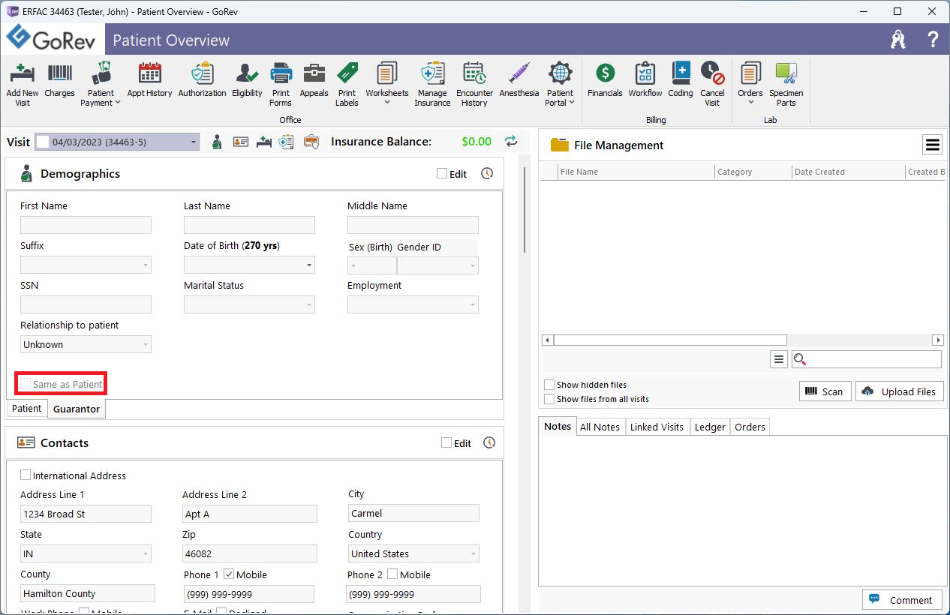Image resolution: width=950 pixels, height=615 pixels.
Task: Tick the International Address checkbox
Action: pos(26,475)
